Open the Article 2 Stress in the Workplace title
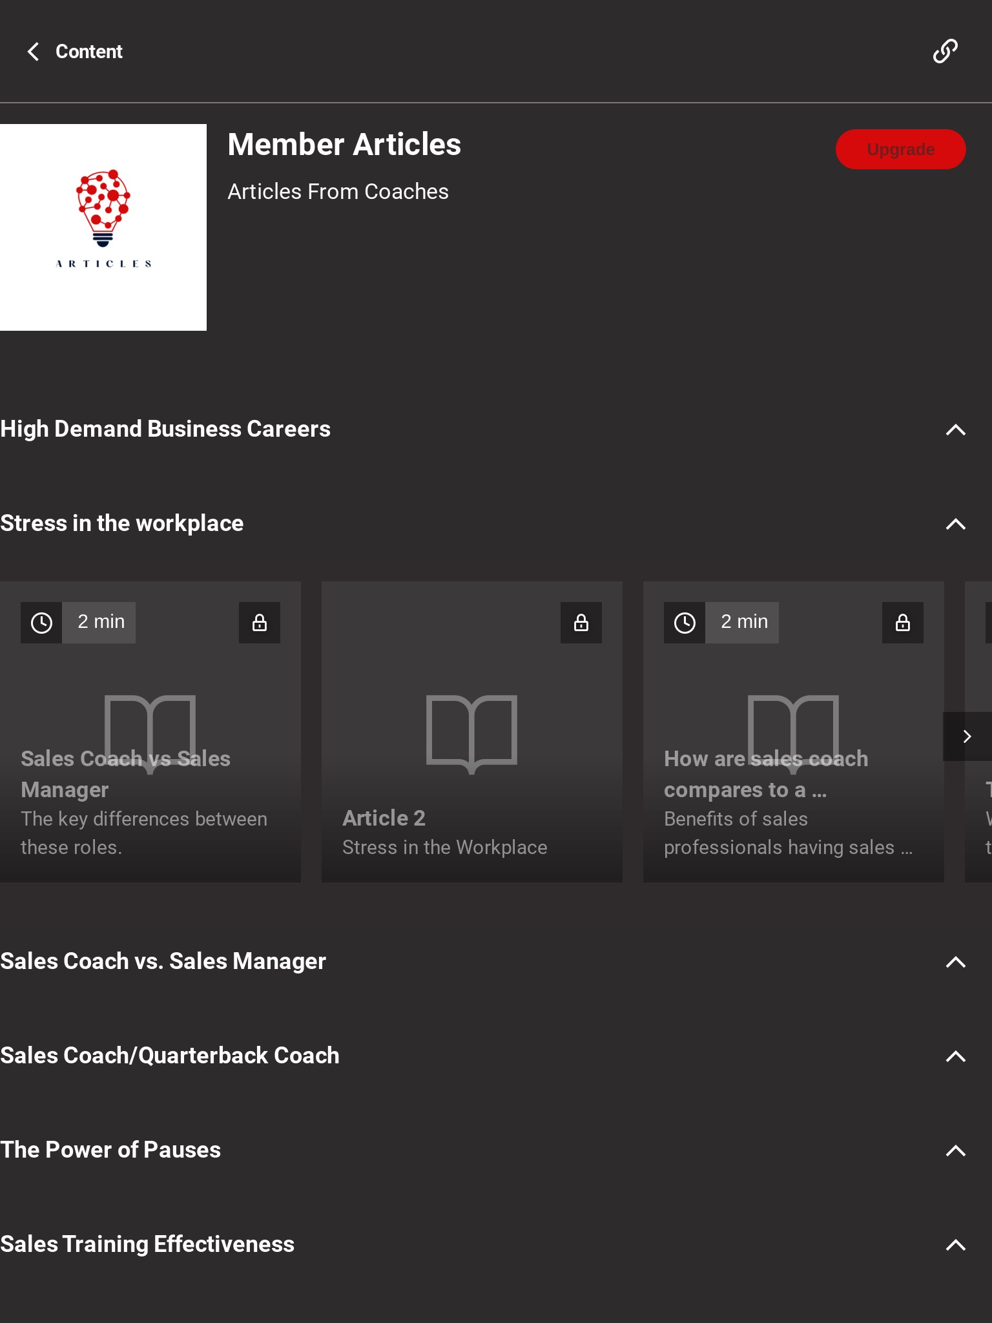Viewport: 992px width, 1323px height. [x=384, y=818]
